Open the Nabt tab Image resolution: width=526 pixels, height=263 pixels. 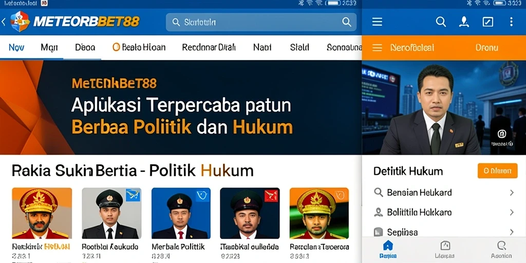point(262,47)
